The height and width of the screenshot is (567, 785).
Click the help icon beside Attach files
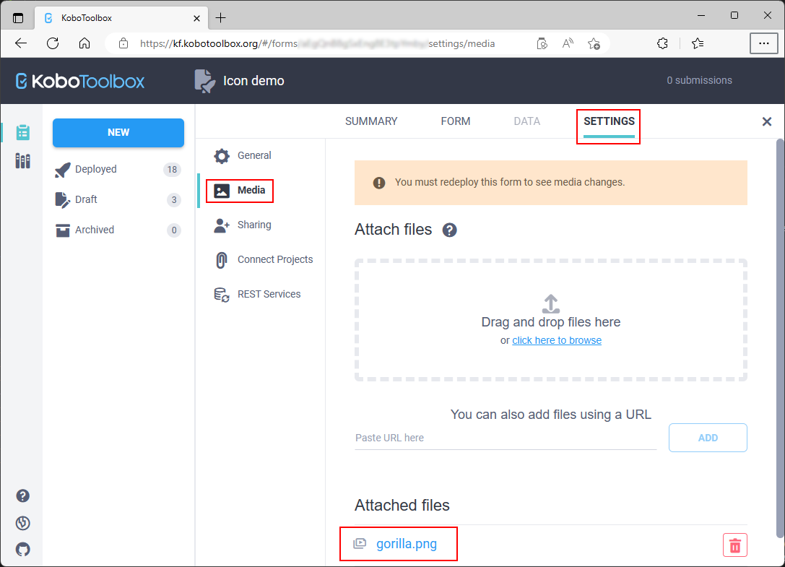pyautogui.click(x=450, y=230)
